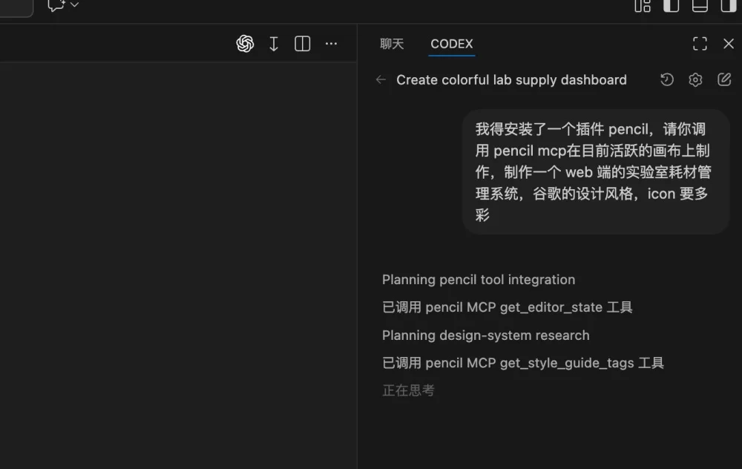This screenshot has width=742, height=469.
Task: Toggle the bottom panel icon
Action: point(700,6)
